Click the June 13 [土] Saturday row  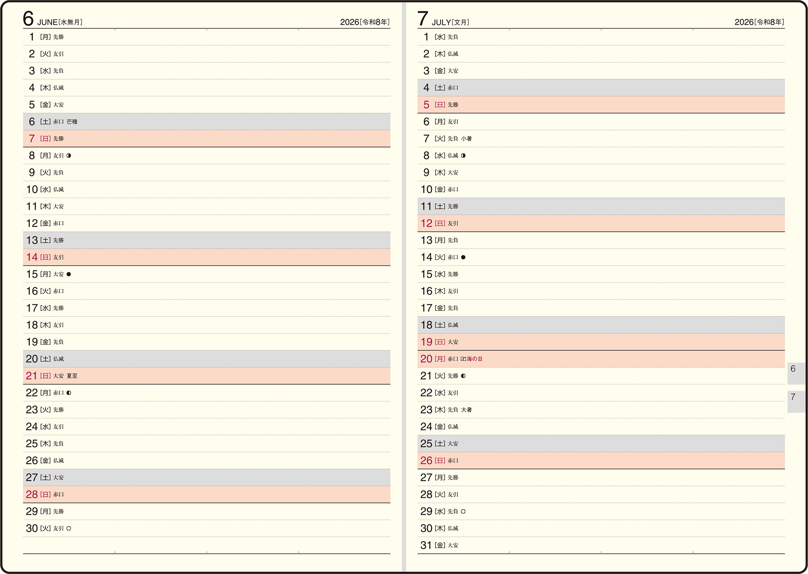pyautogui.click(x=206, y=240)
